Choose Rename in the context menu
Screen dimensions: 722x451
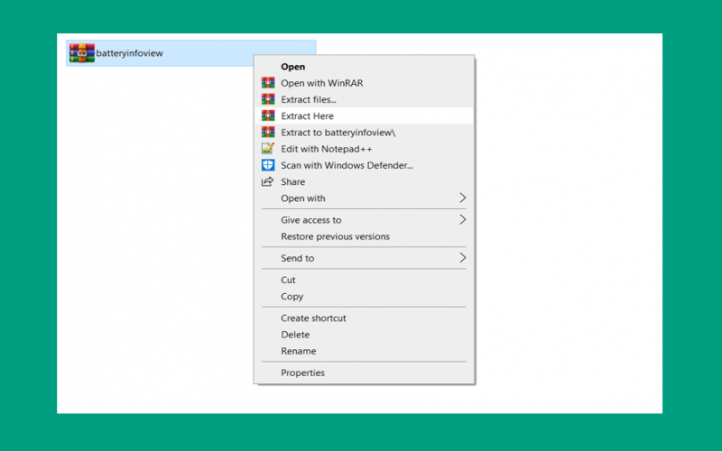pos(364,351)
